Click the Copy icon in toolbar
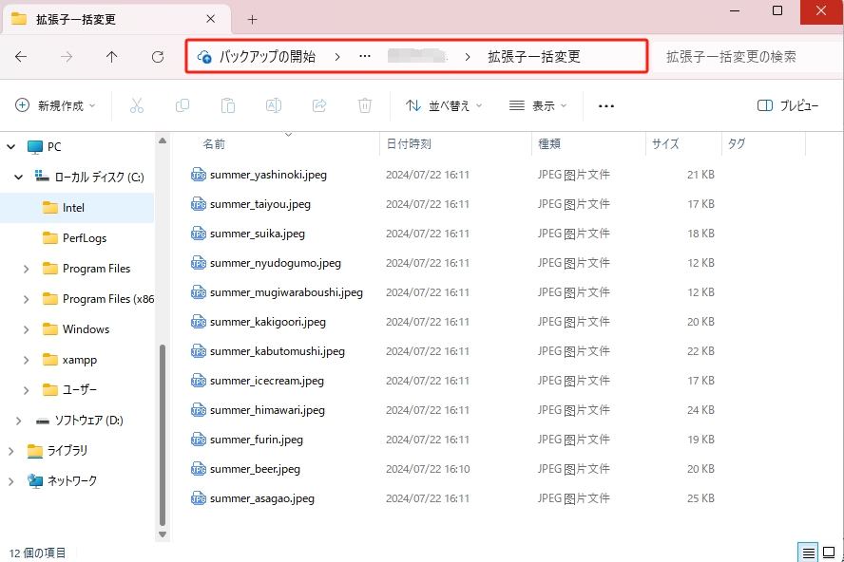Image resolution: width=844 pixels, height=562 pixels. click(182, 105)
